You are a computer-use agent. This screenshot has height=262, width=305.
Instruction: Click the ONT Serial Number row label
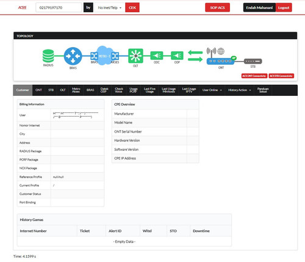(x=128, y=131)
